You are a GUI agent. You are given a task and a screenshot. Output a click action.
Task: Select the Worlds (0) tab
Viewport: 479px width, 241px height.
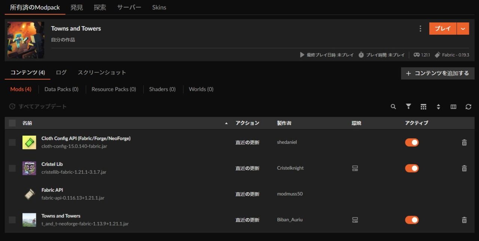[x=201, y=89]
